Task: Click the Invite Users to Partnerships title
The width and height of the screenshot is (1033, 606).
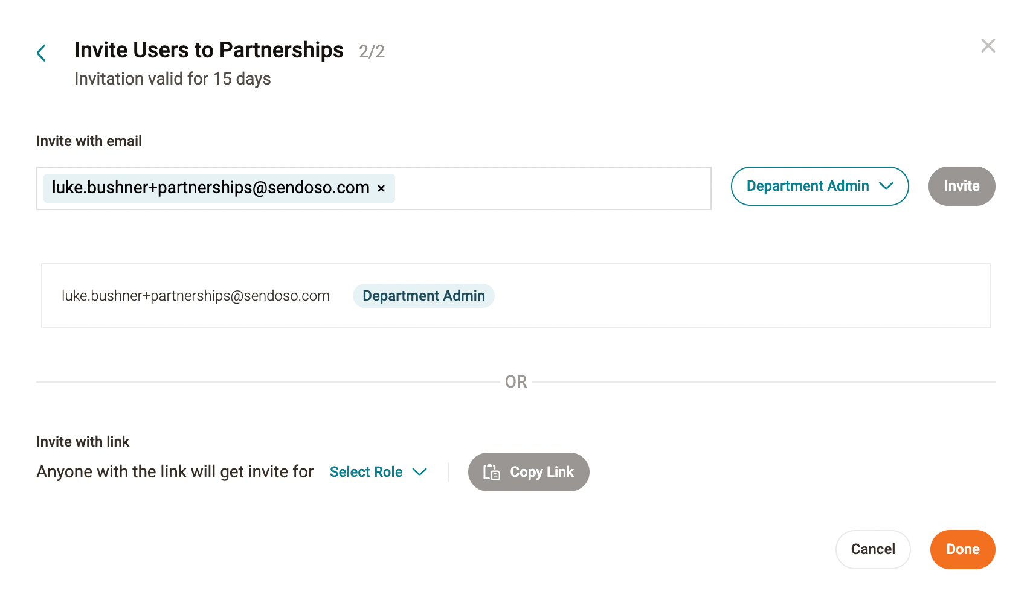Action: click(x=209, y=50)
